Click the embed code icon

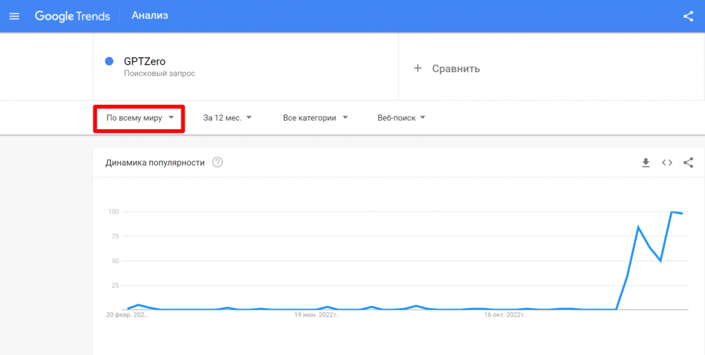[667, 163]
